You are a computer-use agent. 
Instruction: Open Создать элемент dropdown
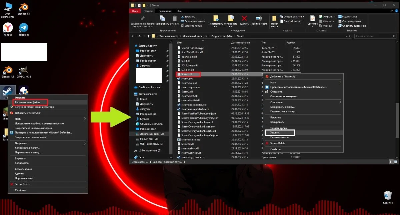[293, 16]
